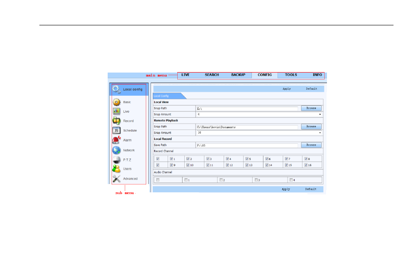Viewport: 418px width, 278px height.
Task: Open the Live monitor icon
Action: [116, 111]
